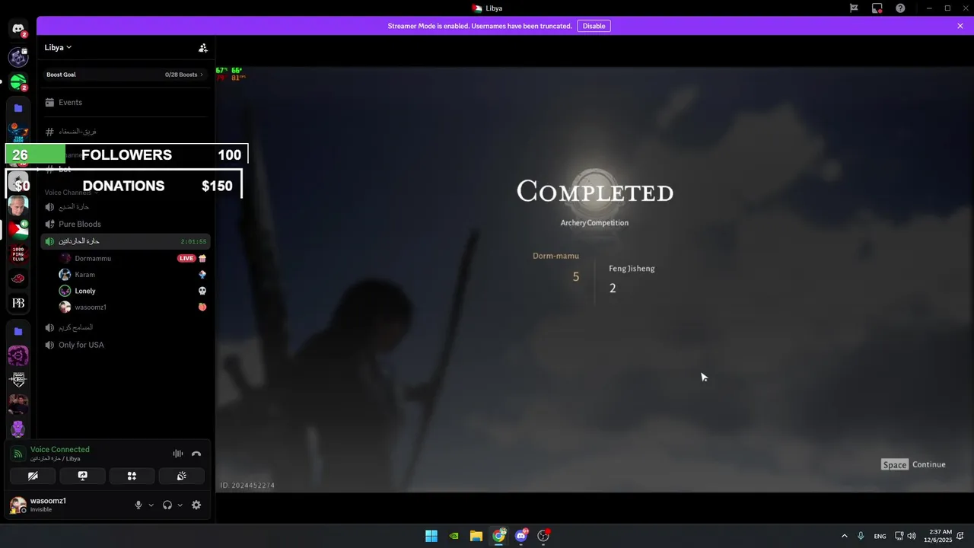
Task: Click invite people icon next to Libya
Action: 203,47
